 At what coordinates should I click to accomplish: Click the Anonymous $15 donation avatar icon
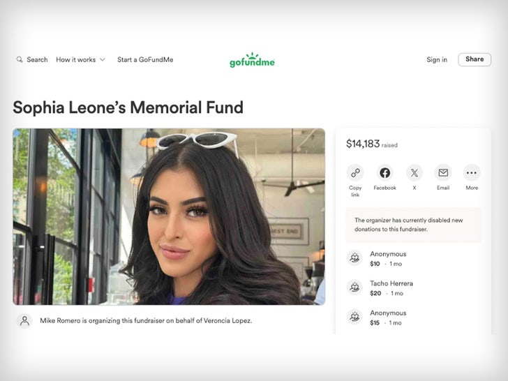coord(354,317)
